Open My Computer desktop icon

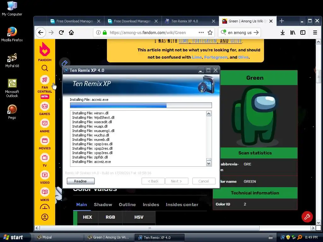(12, 9)
